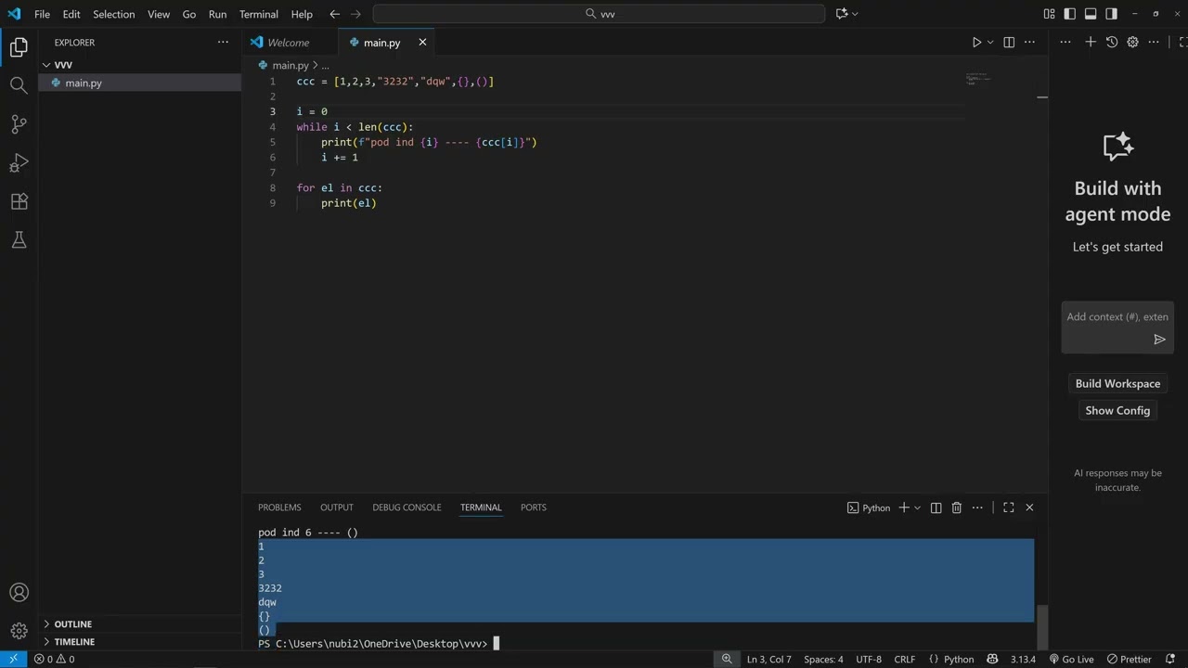Open the File menu
Viewport: 1188px width, 668px height.
(x=42, y=14)
